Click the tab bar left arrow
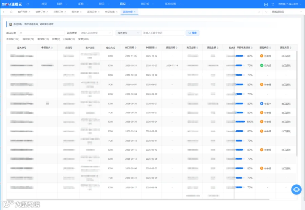Screen dimensions: 305x210 point(4,12)
